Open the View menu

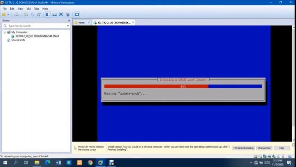coord(20,9)
